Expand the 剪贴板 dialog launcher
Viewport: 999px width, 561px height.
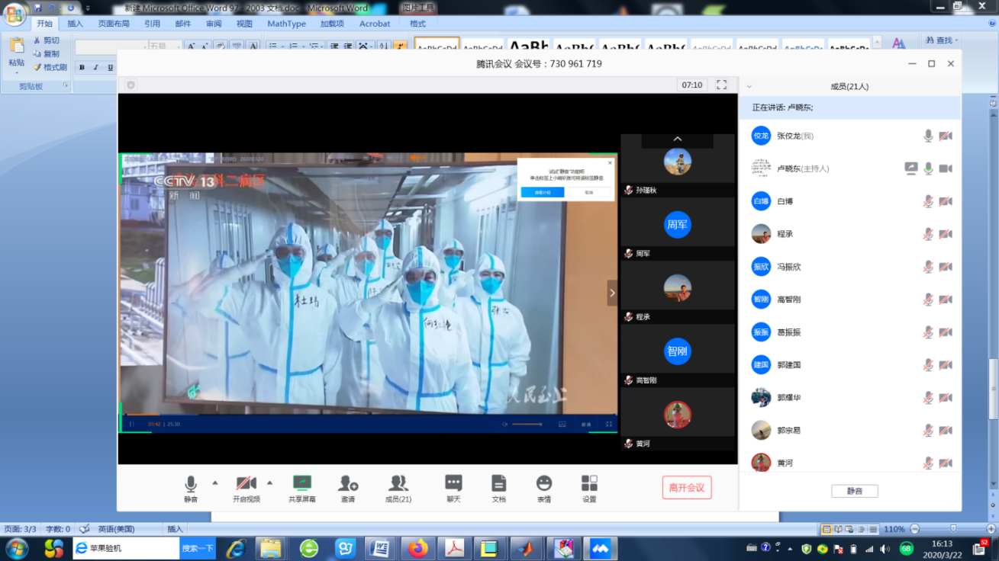pyautogui.click(x=65, y=86)
